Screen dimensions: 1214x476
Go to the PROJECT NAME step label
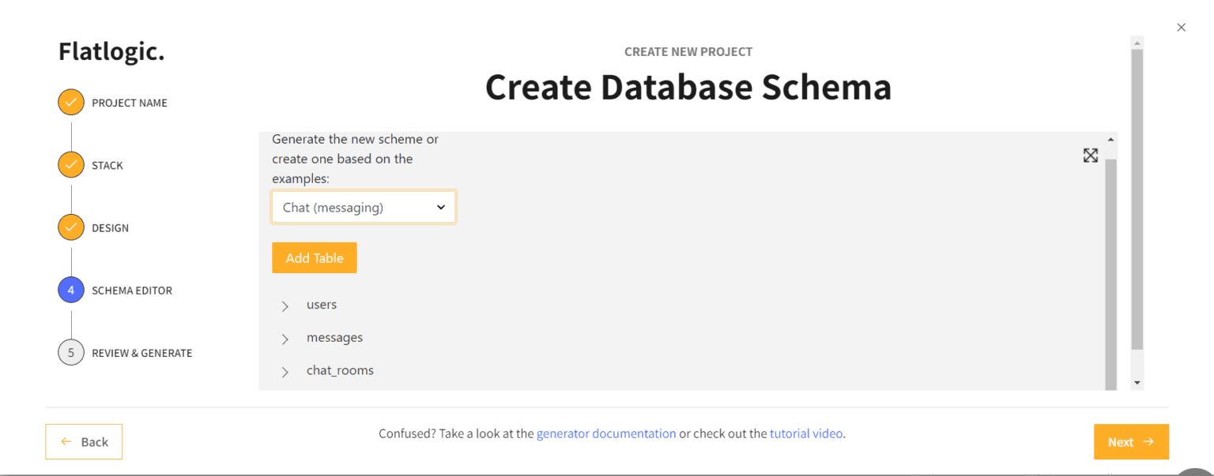coord(129,103)
